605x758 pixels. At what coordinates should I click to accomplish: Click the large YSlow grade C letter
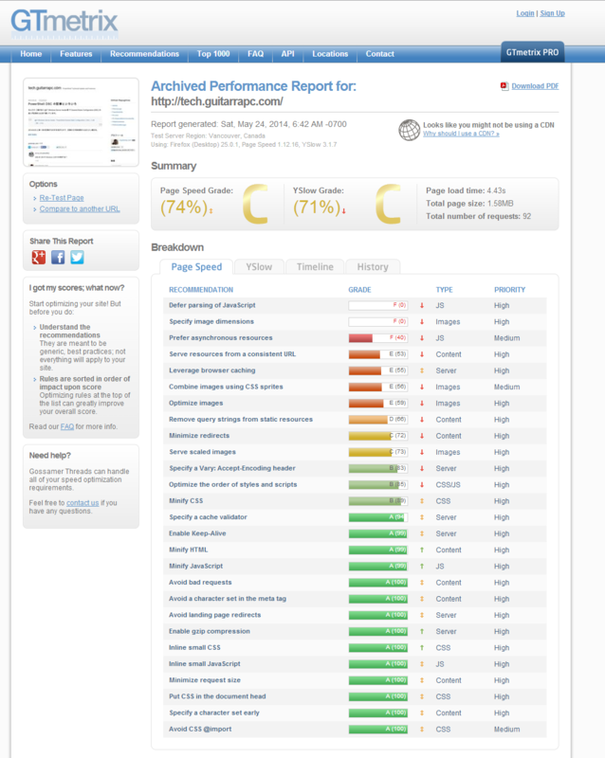[388, 204]
